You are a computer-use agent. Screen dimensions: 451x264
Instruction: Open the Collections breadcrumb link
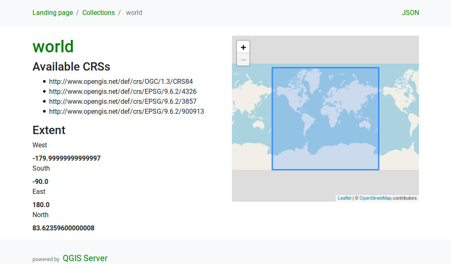[99, 12]
